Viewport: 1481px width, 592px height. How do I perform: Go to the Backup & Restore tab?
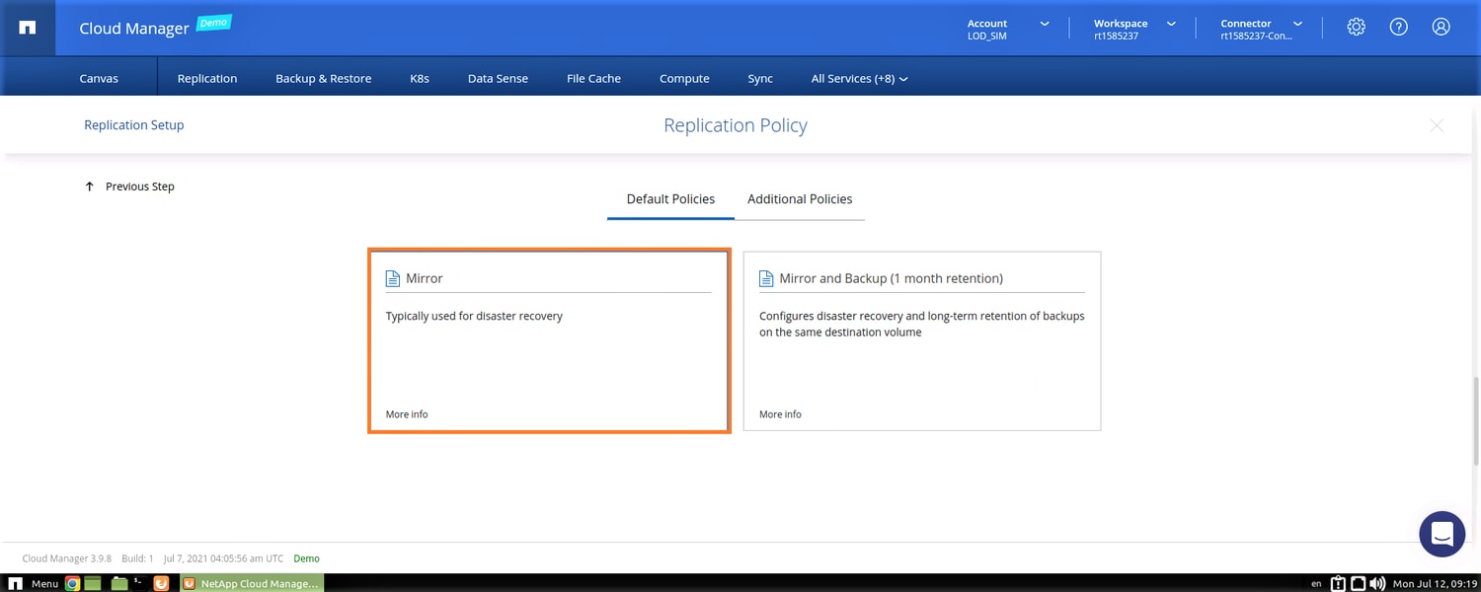tap(323, 78)
